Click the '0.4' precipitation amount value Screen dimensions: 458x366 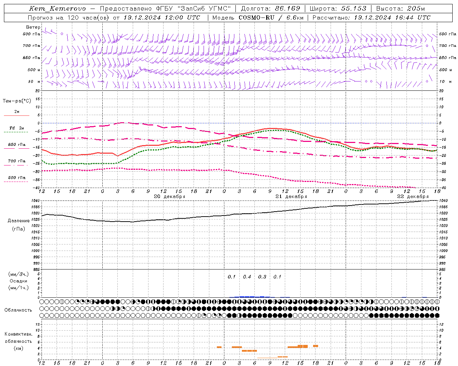coord(247,277)
